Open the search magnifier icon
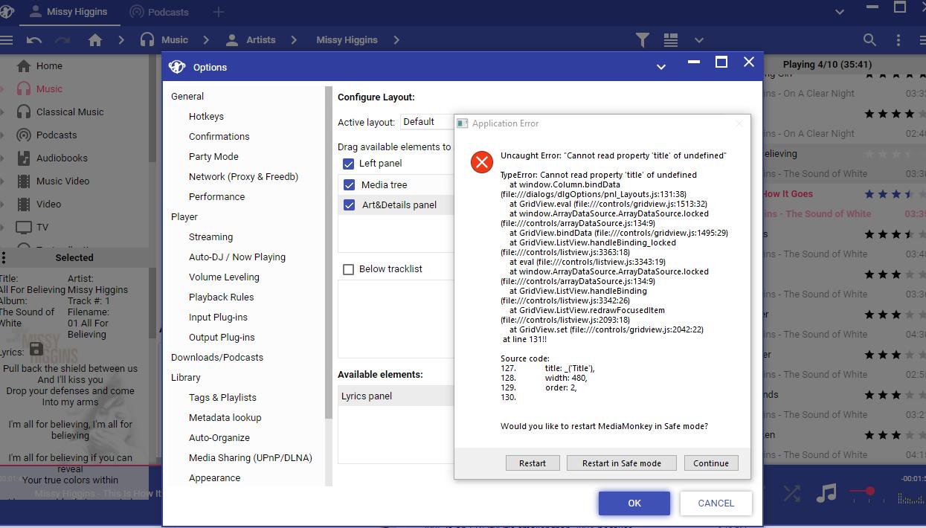Screen dimensions: 926x528 (x=869, y=40)
